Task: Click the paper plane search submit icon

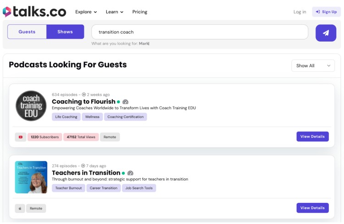Action: [326, 33]
